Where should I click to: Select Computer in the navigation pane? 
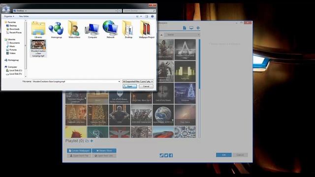click(x=12, y=67)
